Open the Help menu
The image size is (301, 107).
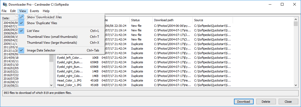(46, 11)
